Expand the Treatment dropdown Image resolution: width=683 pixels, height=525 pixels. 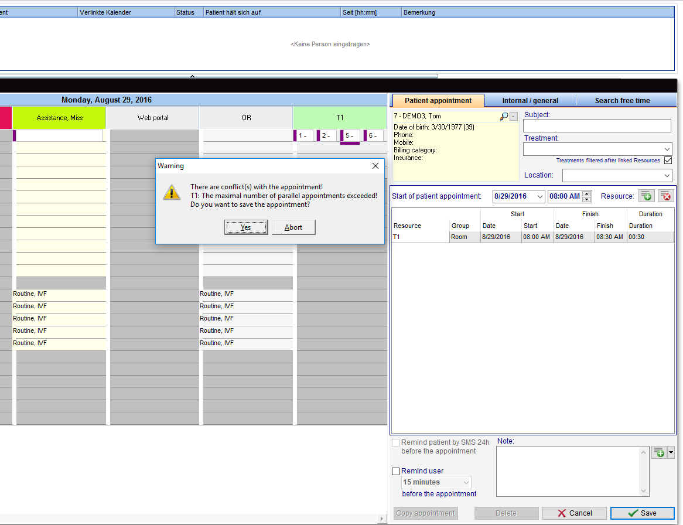click(x=667, y=149)
